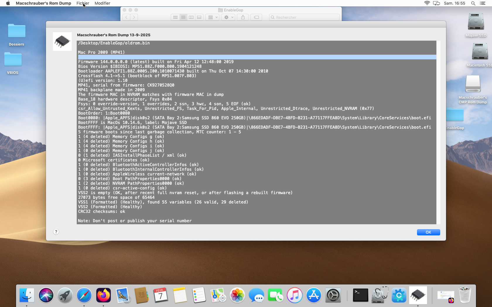The width and height of the screenshot is (492, 307).
Task: Open Launchpad rocket icon in dock
Action: click(65, 295)
